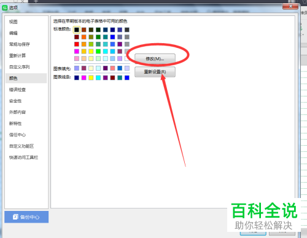Screen dimensions: 307x238
Task: Choose magenta swatch in fourth standard row
Action: click(x=77, y=51)
